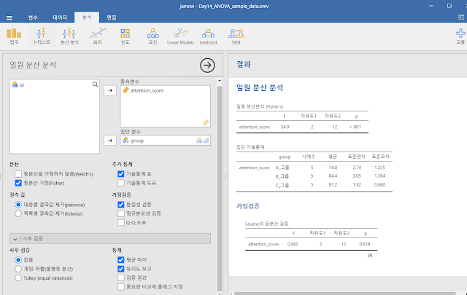The width and height of the screenshot is (467, 295).
Task: Select 게임-하웰 post-hoc radio option
Action: click(18, 269)
